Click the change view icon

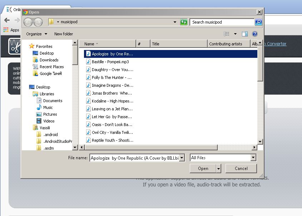point(227,34)
